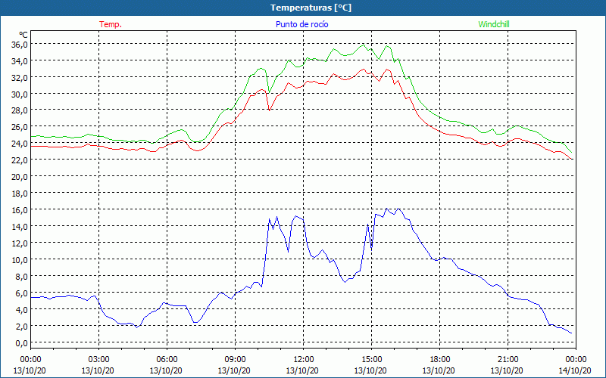Click the 16,0 y-axis value
This screenshot has width=606, height=378.
20,210
